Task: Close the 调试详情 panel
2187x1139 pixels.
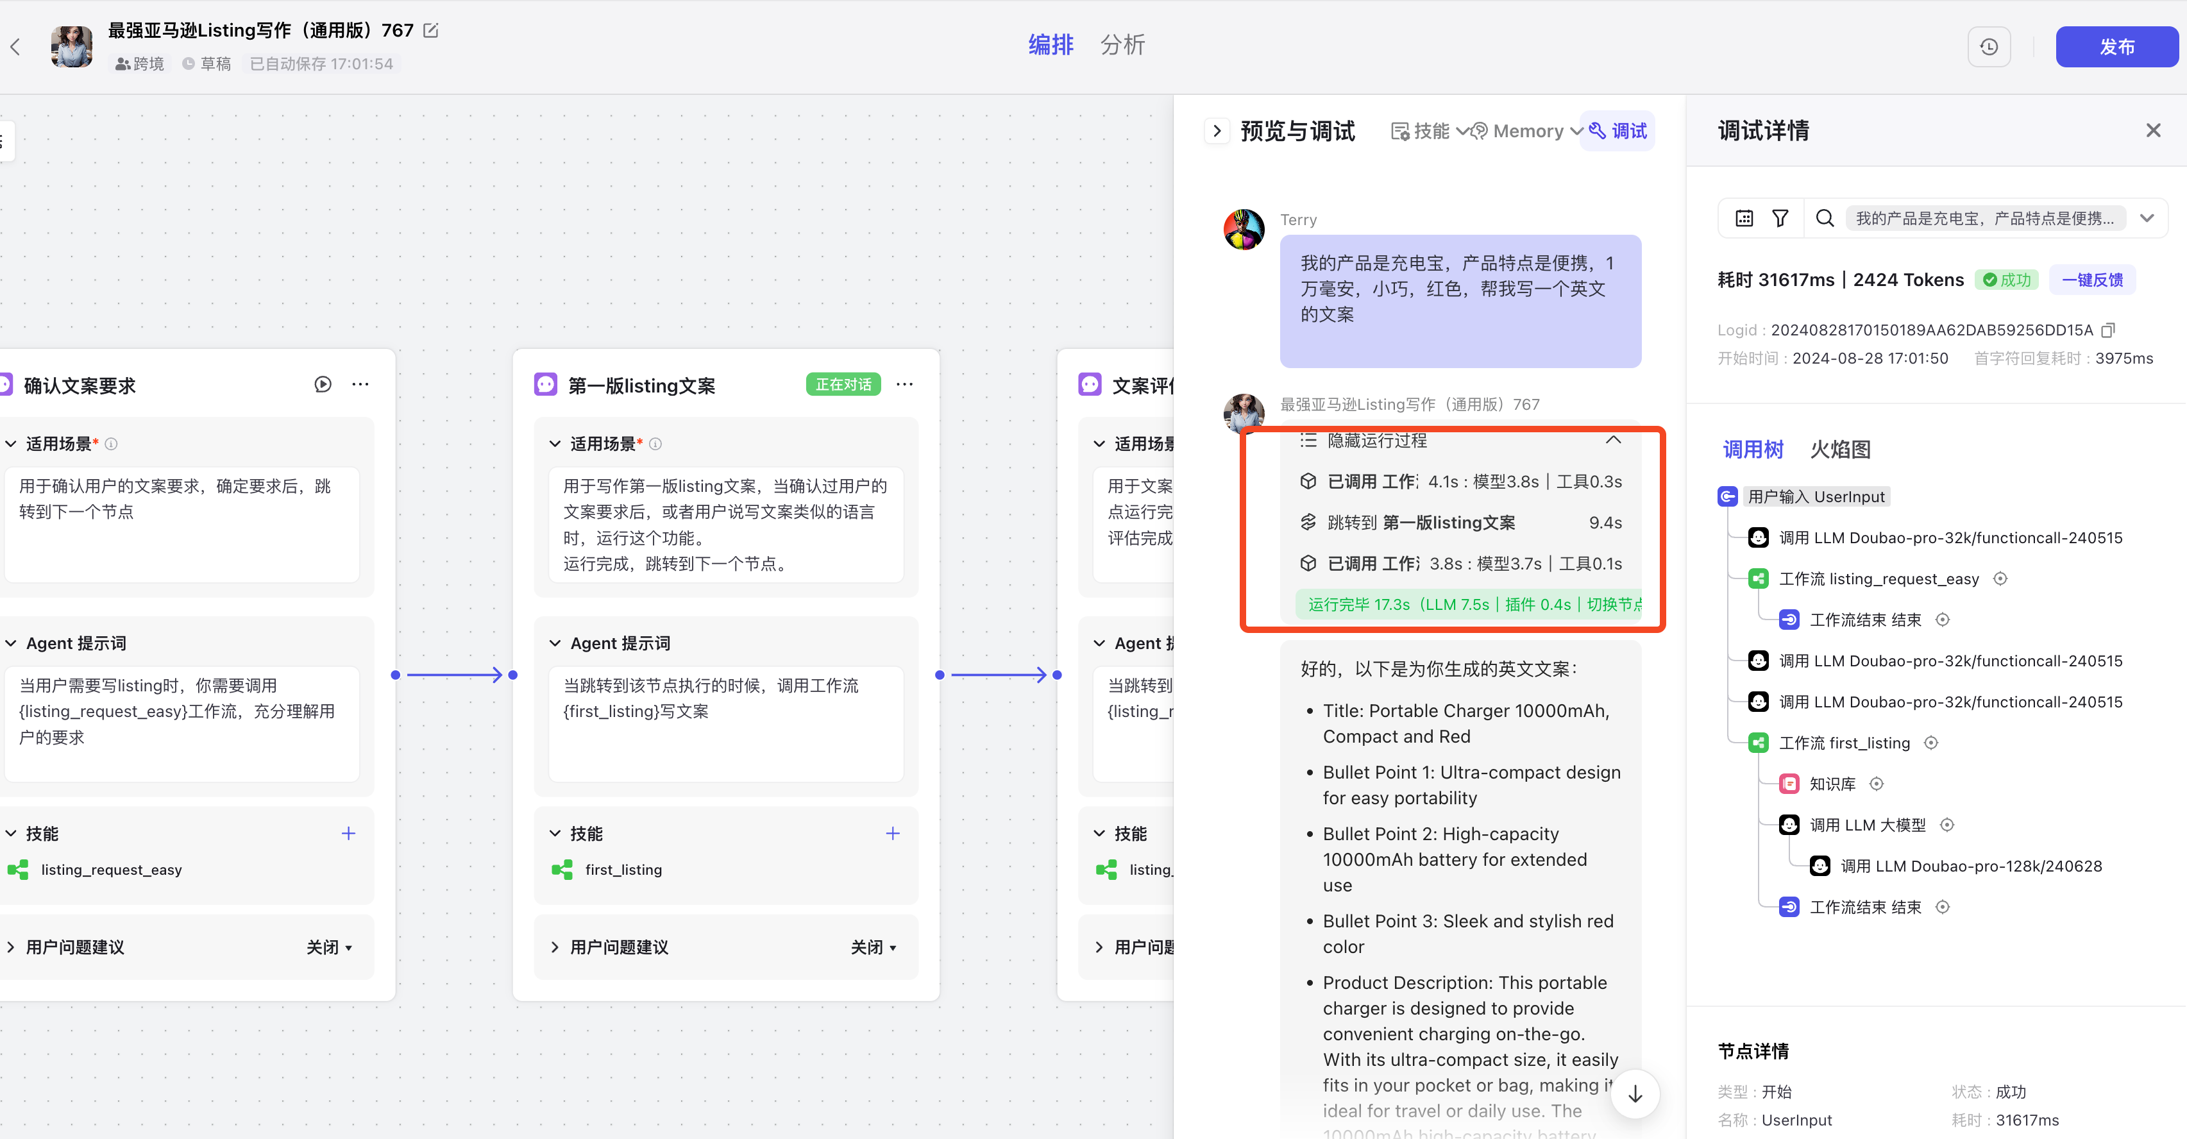Action: [x=2153, y=130]
